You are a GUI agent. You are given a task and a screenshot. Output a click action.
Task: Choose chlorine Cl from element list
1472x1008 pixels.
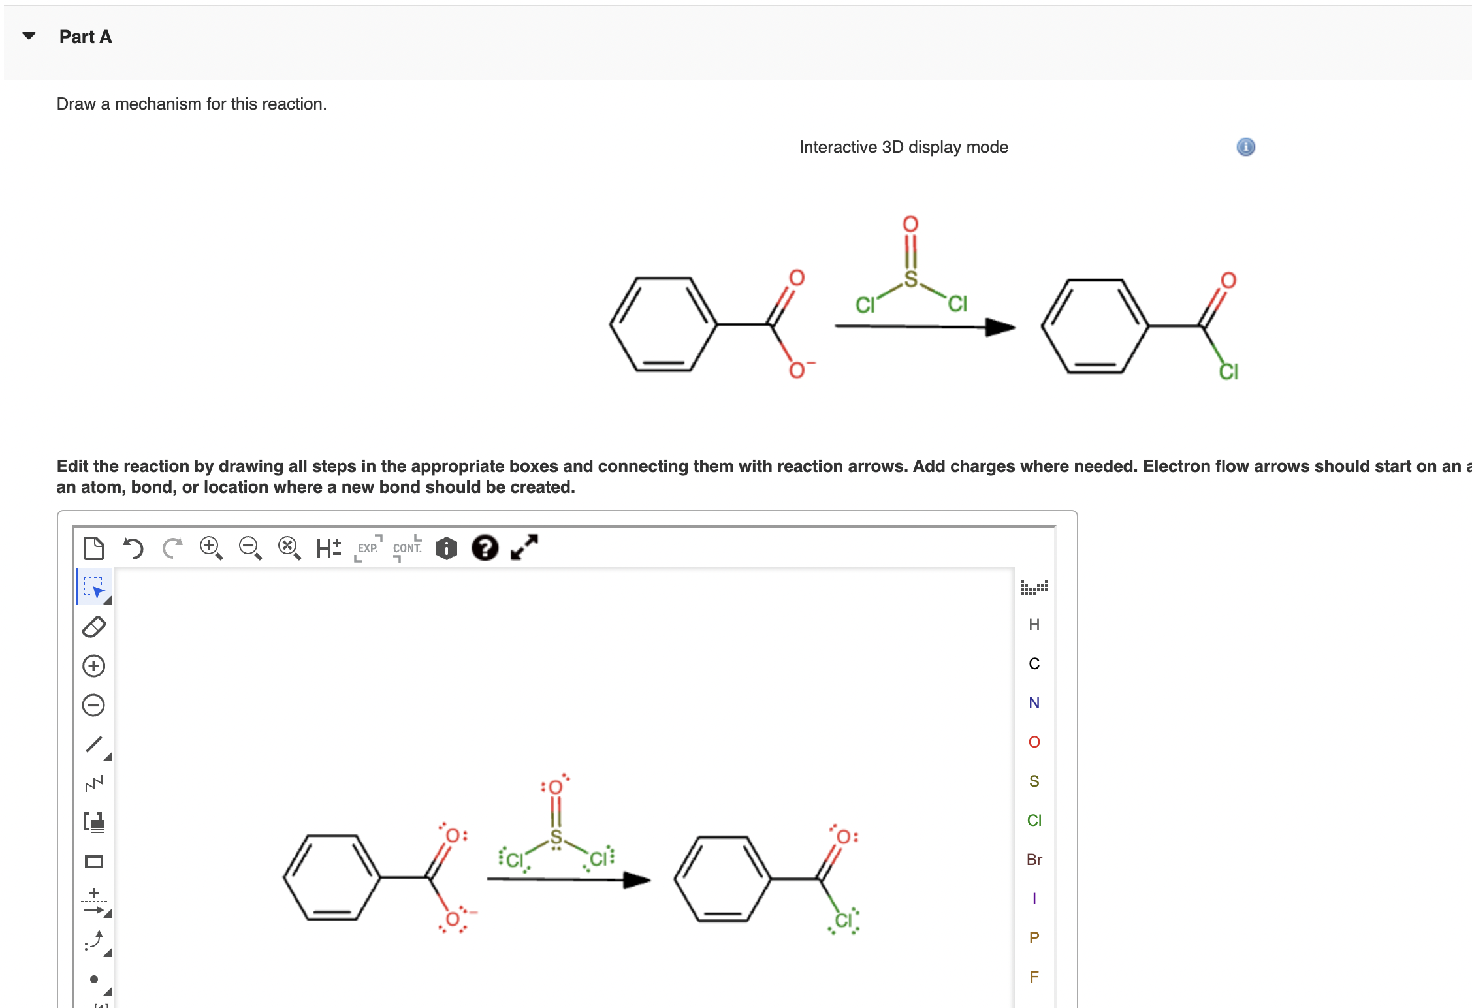pyautogui.click(x=1034, y=821)
